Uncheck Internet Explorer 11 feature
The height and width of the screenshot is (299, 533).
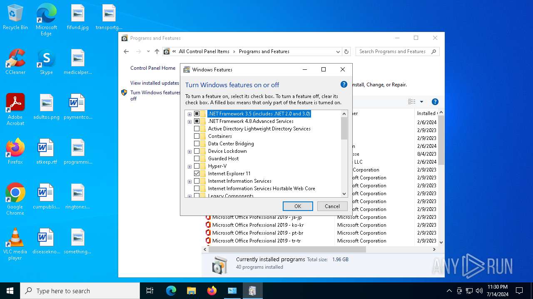(x=197, y=174)
